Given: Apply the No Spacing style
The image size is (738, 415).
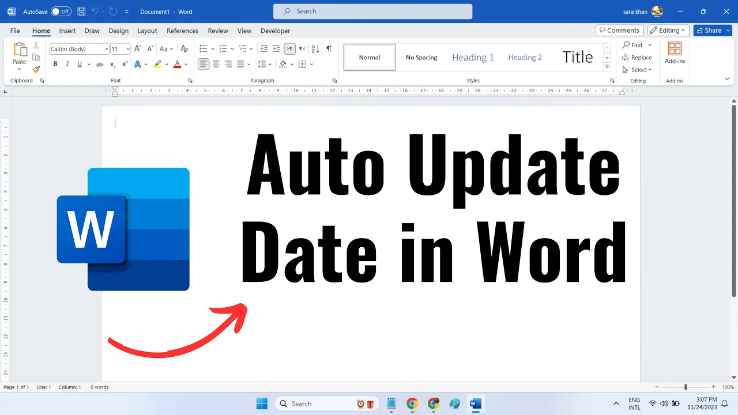Looking at the screenshot, I should pyautogui.click(x=421, y=57).
